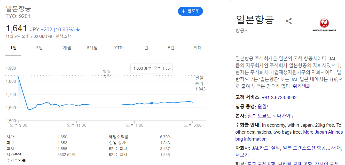The image size is (345, 165).
Task: Click the blue data point on chart line
Action: [x=152, y=103]
